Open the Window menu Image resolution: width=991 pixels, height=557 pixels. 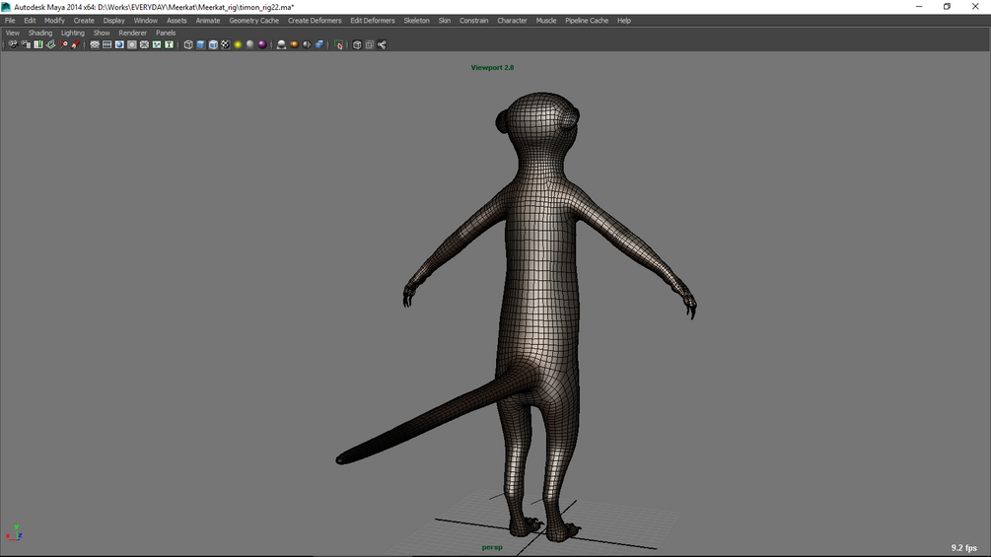pyautogui.click(x=145, y=20)
